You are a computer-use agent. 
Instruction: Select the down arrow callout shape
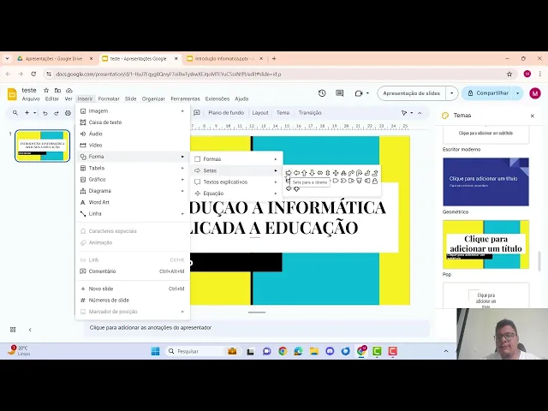point(360,181)
